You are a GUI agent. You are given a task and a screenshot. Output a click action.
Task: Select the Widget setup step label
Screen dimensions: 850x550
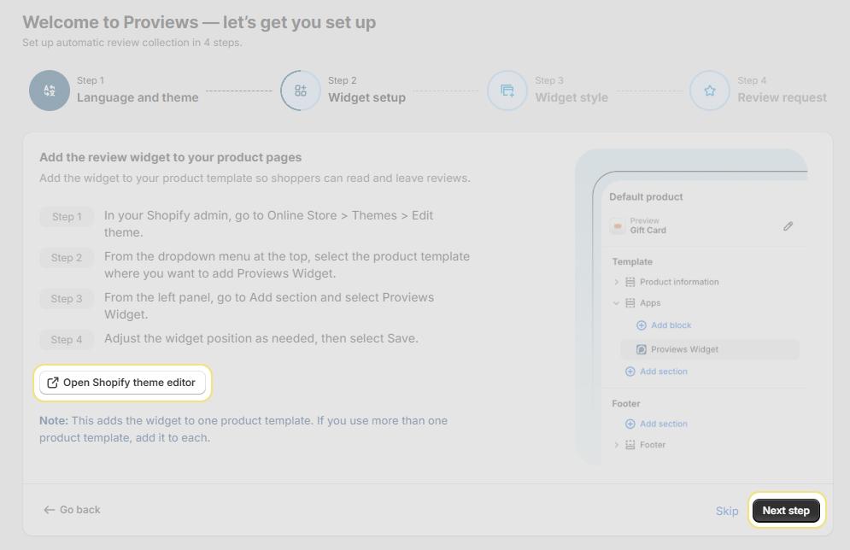click(x=366, y=97)
